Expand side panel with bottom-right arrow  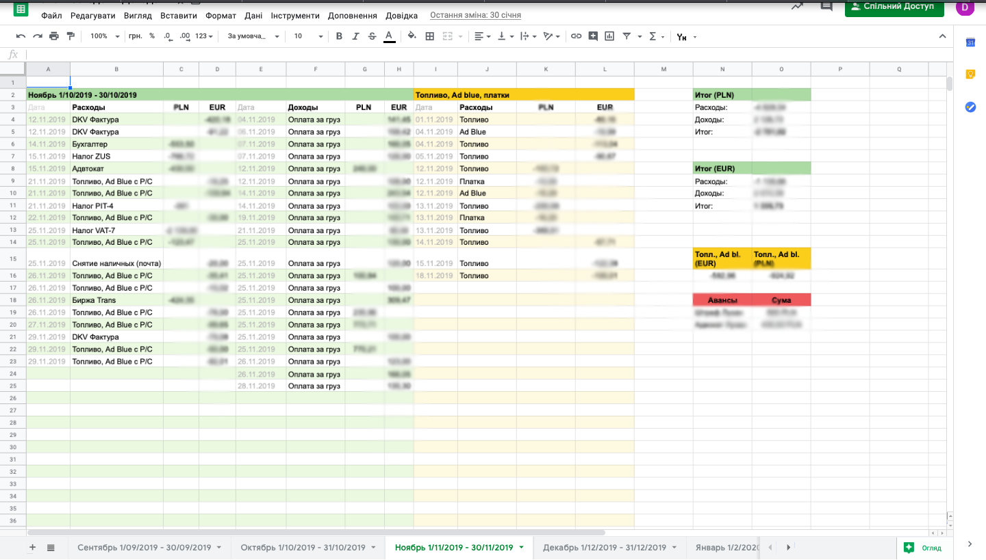click(x=970, y=544)
